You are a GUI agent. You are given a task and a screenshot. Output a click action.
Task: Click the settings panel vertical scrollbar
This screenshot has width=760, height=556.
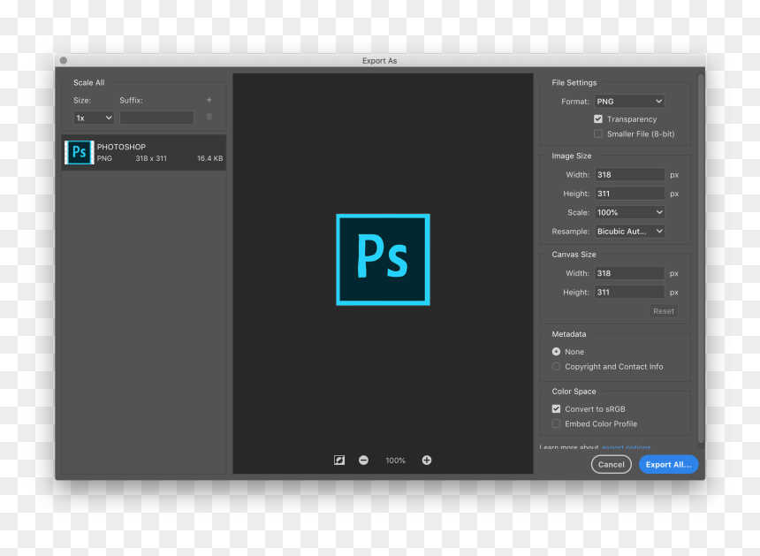(x=701, y=258)
